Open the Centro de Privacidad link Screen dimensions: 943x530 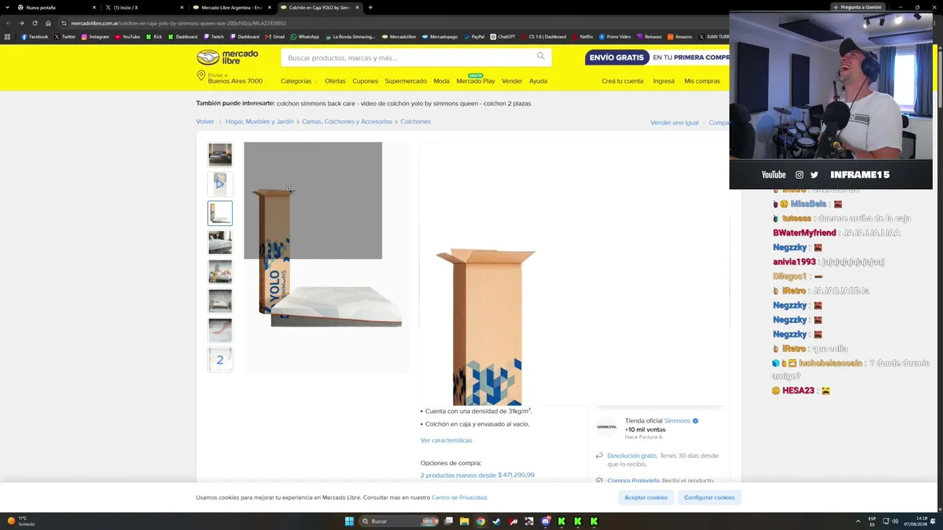point(460,498)
